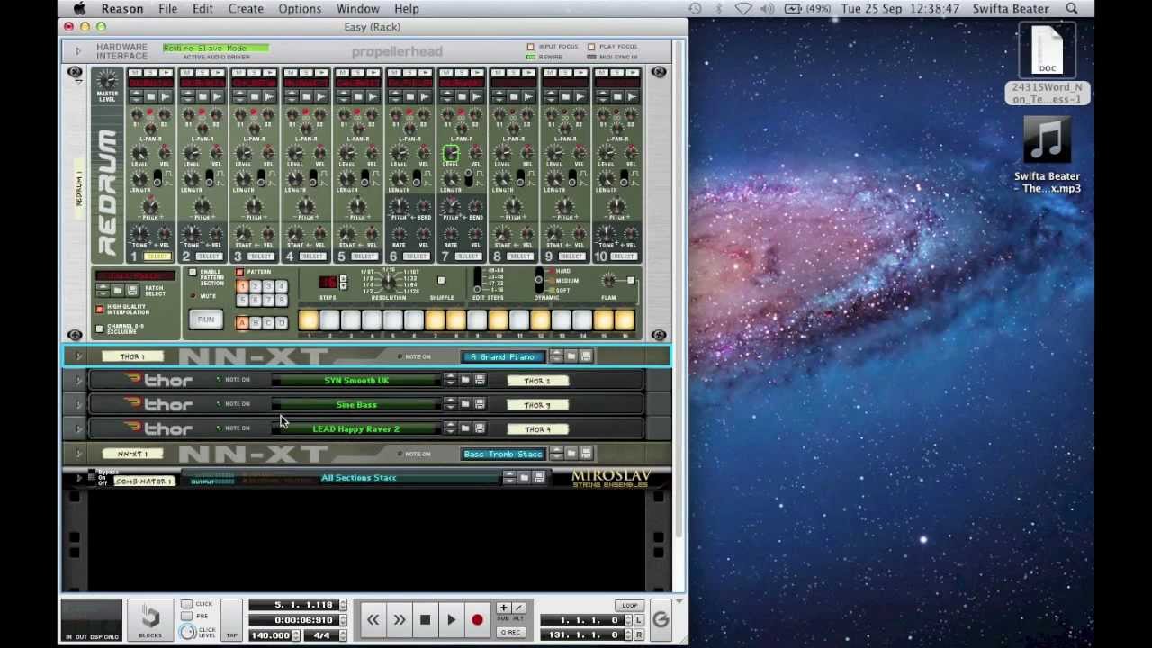Open the Create menu
Screen dimensions: 1152x648
246,8
